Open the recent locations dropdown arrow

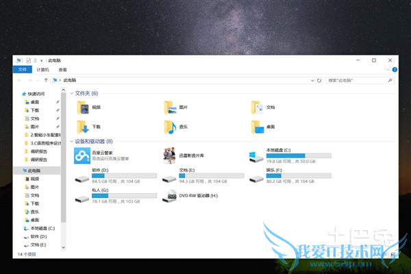point(38,81)
